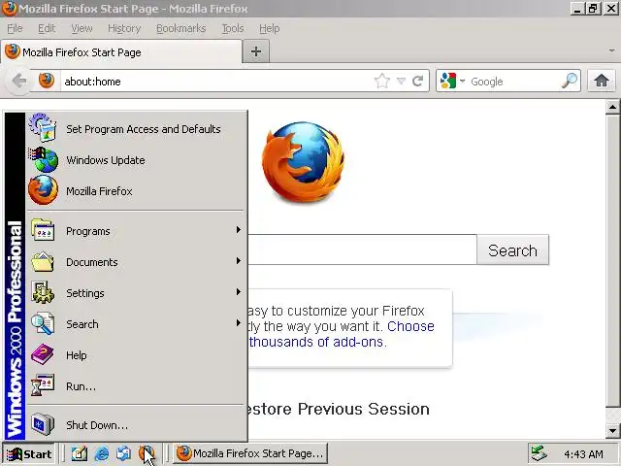621x466 pixels.
Task: Click the Search magnifier icon in Start menu
Action: 43,323
